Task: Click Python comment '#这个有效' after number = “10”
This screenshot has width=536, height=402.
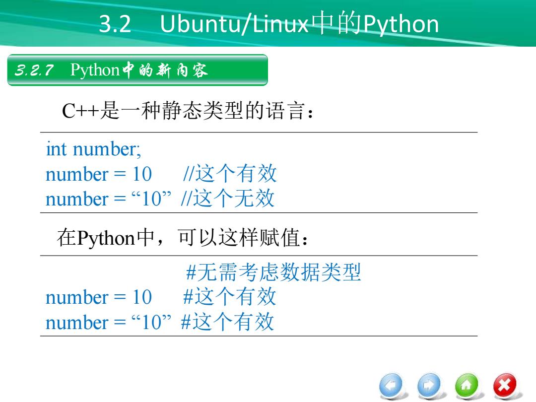Action: pyautogui.click(x=228, y=321)
